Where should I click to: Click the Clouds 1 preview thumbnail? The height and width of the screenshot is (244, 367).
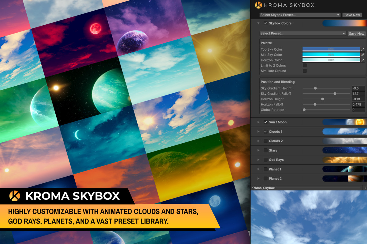pyautogui.click(x=345, y=131)
